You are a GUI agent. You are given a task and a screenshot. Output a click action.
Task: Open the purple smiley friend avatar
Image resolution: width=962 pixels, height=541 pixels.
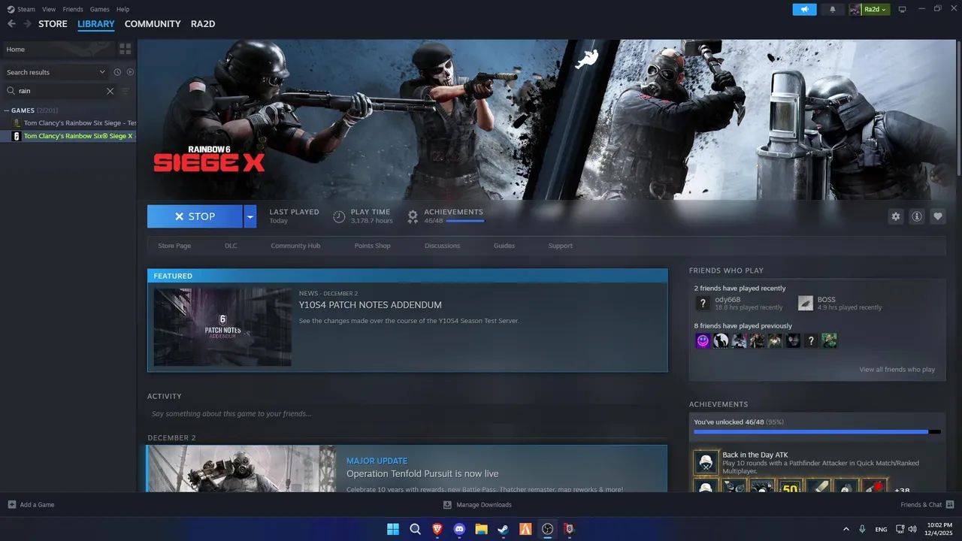(703, 341)
